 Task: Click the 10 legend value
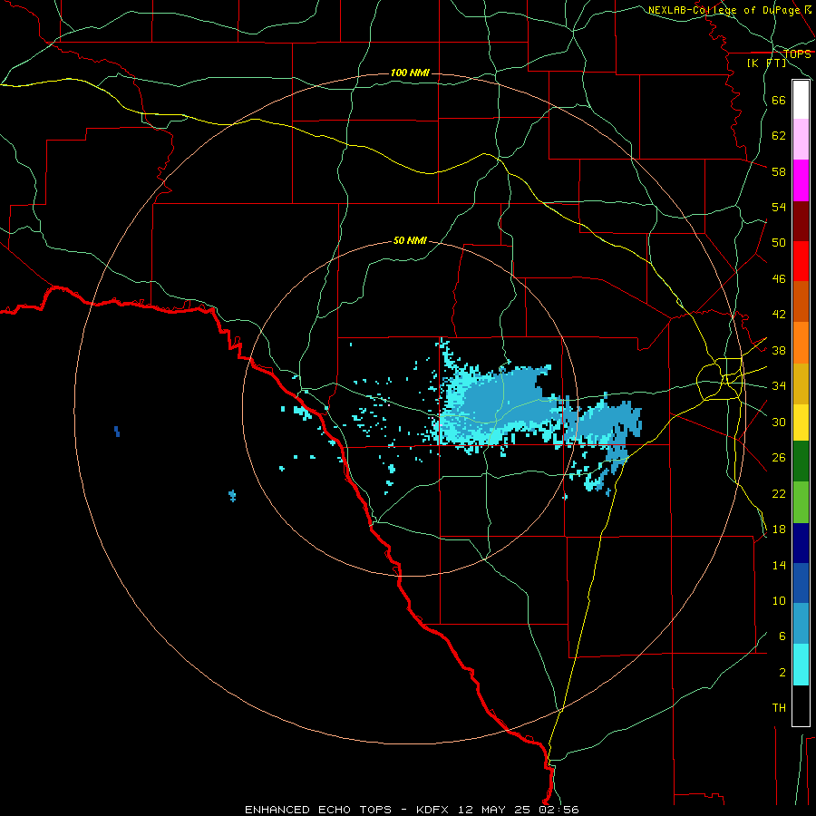779,600
